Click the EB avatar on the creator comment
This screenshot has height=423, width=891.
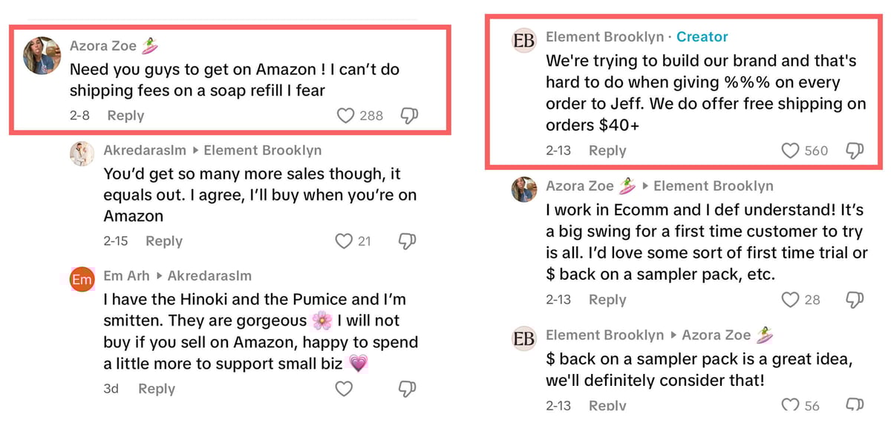(x=524, y=41)
